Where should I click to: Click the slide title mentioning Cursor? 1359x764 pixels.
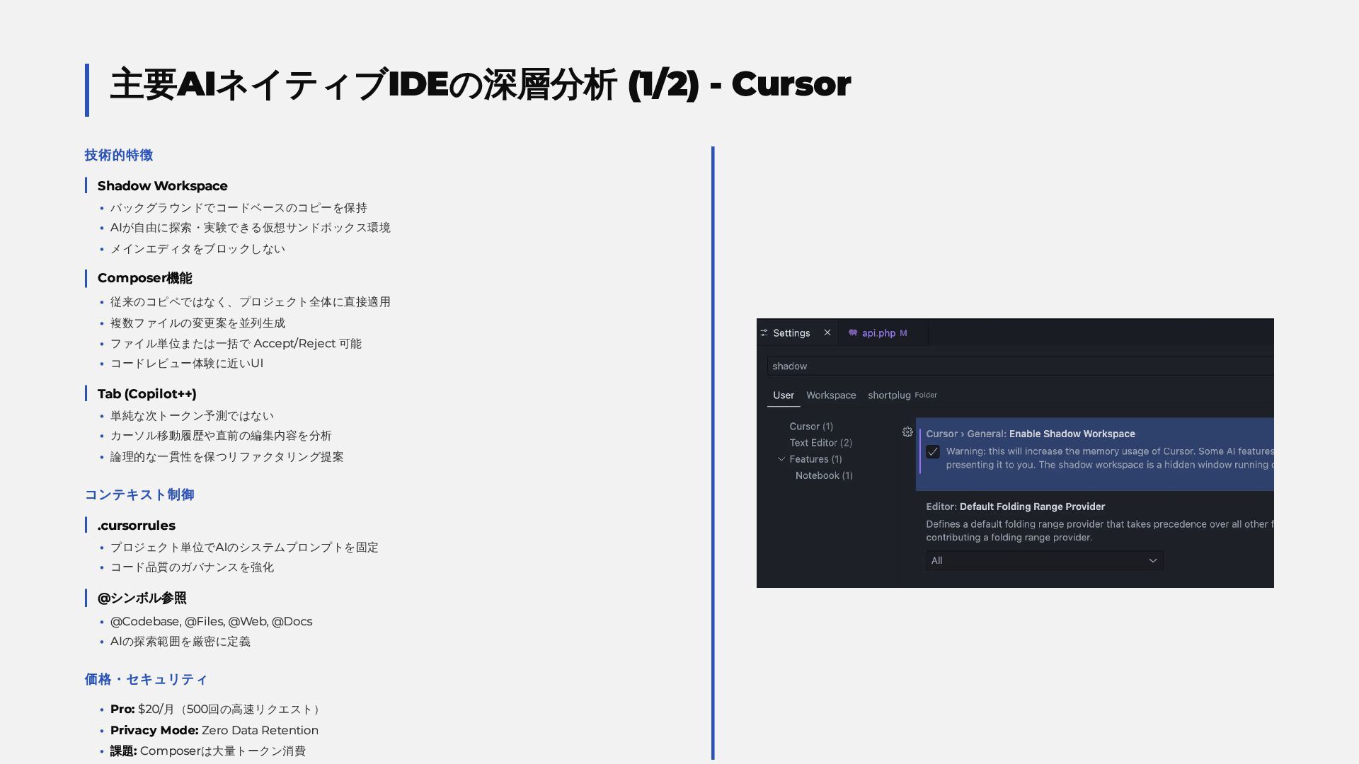point(480,84)
